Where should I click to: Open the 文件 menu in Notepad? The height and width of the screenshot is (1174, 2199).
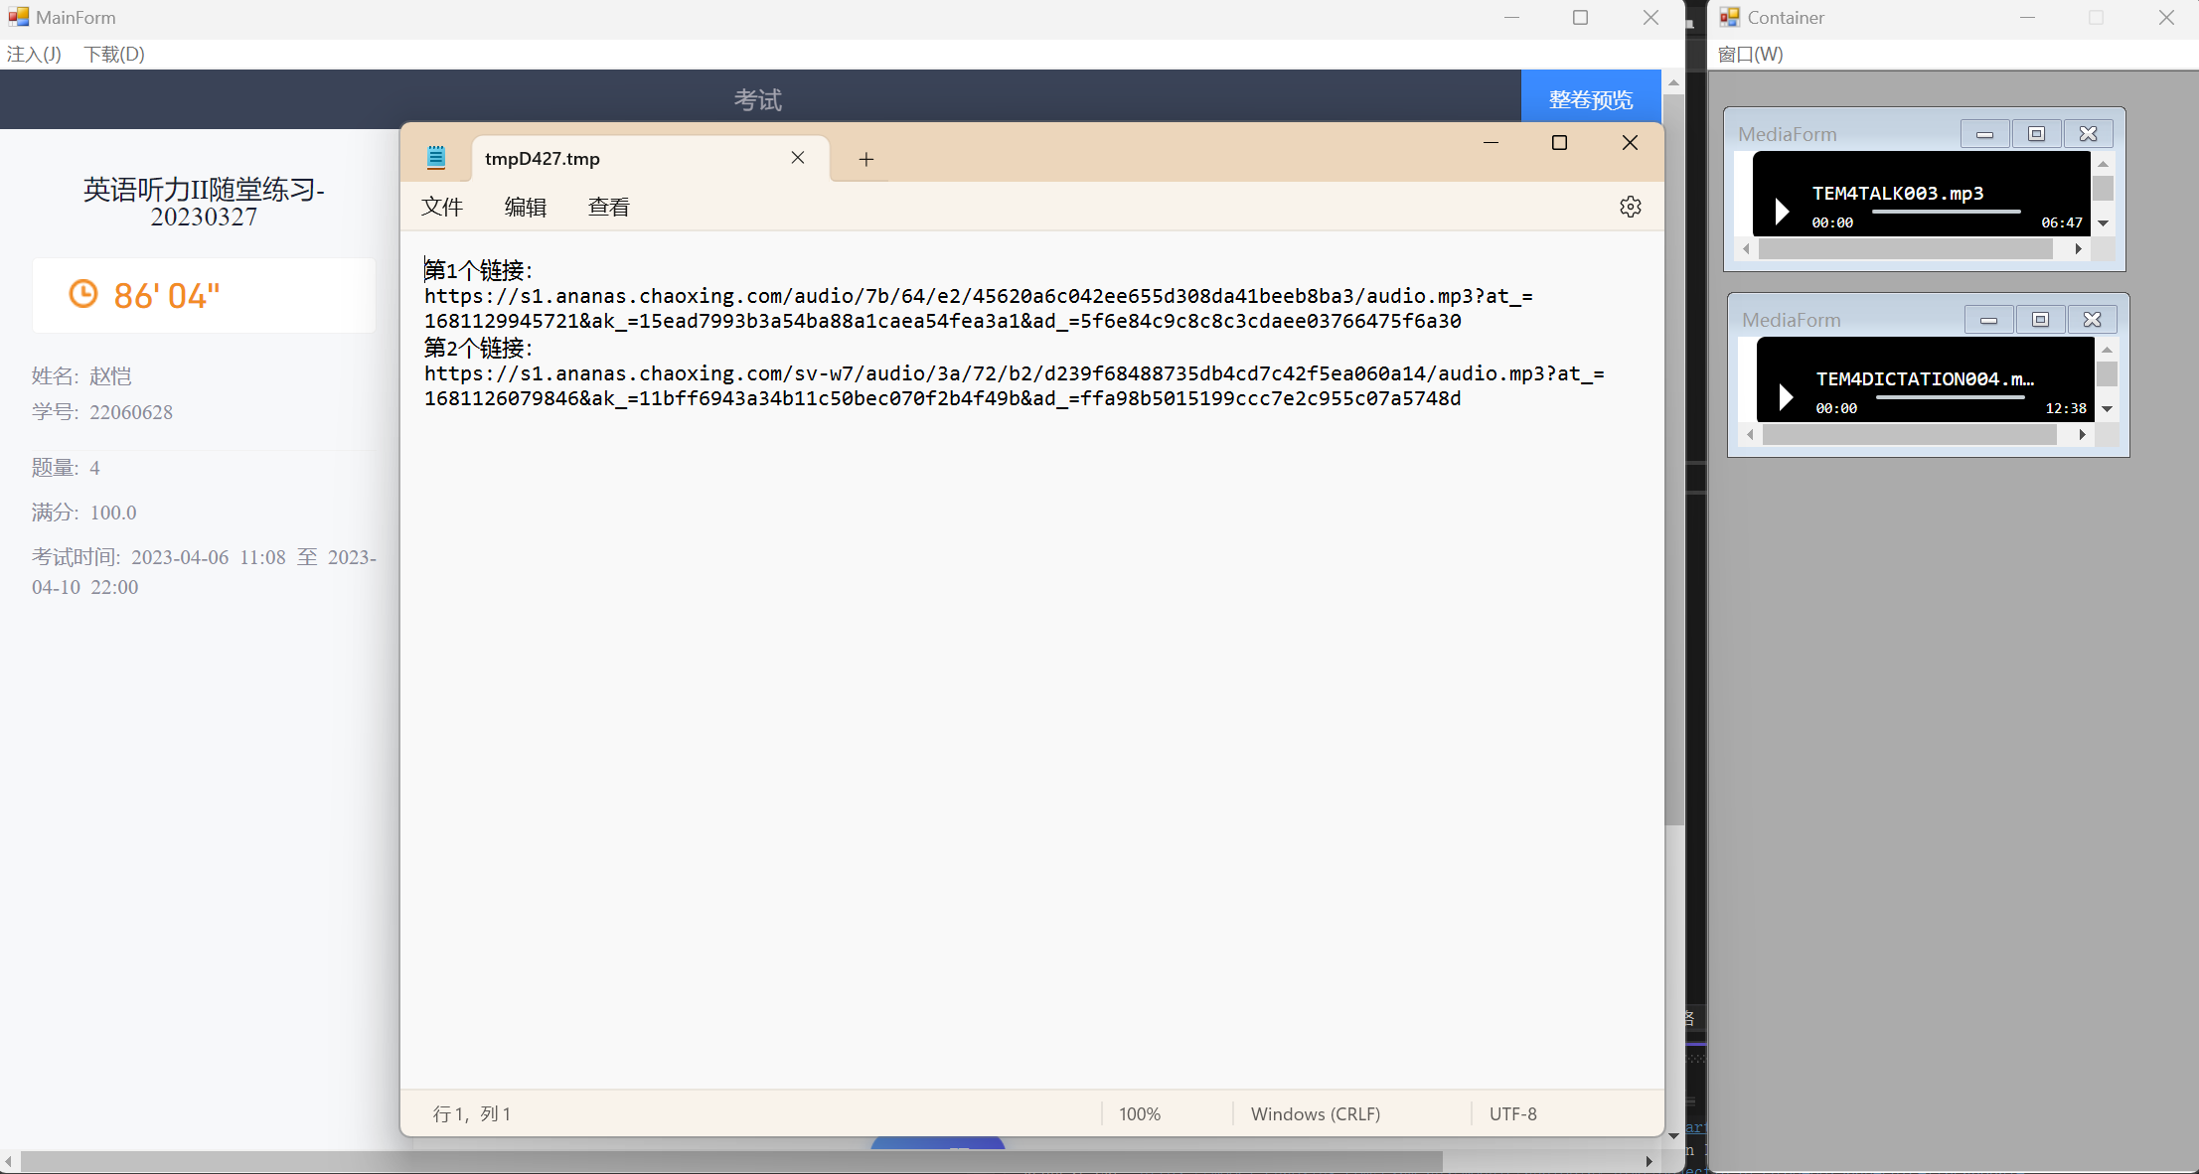tap(442, 207)
